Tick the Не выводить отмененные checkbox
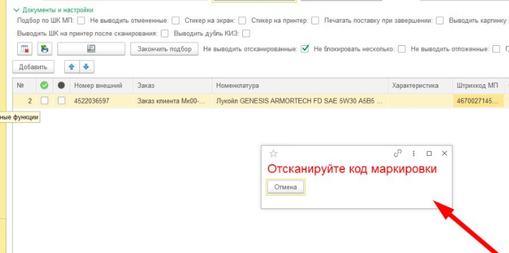Screen dimensions: 509x253 176,21
